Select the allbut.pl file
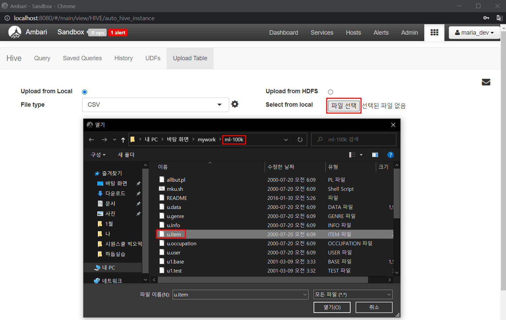The width and height of the screenshot is (506, 320). (176, 180)
